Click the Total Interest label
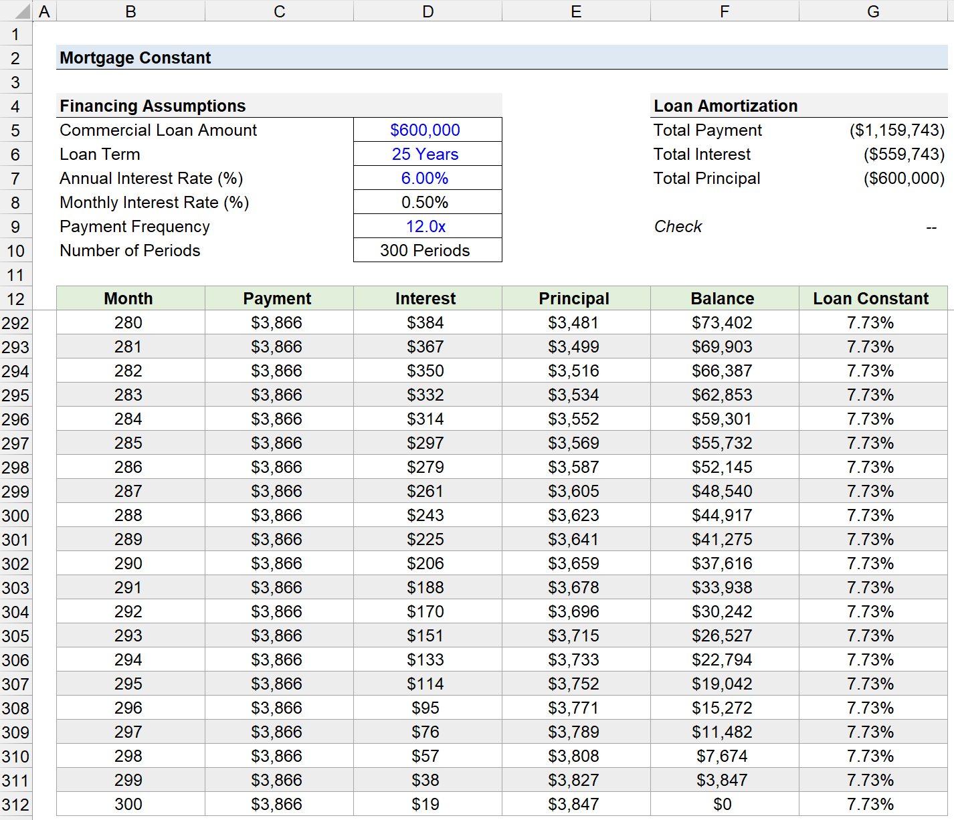This screenshot has width=954, height=820. click(702, 155)
